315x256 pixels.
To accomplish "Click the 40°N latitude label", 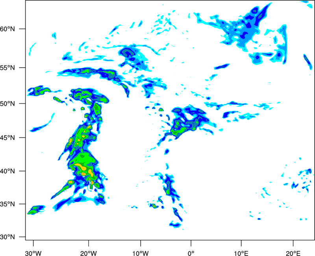I will point(7,171).
